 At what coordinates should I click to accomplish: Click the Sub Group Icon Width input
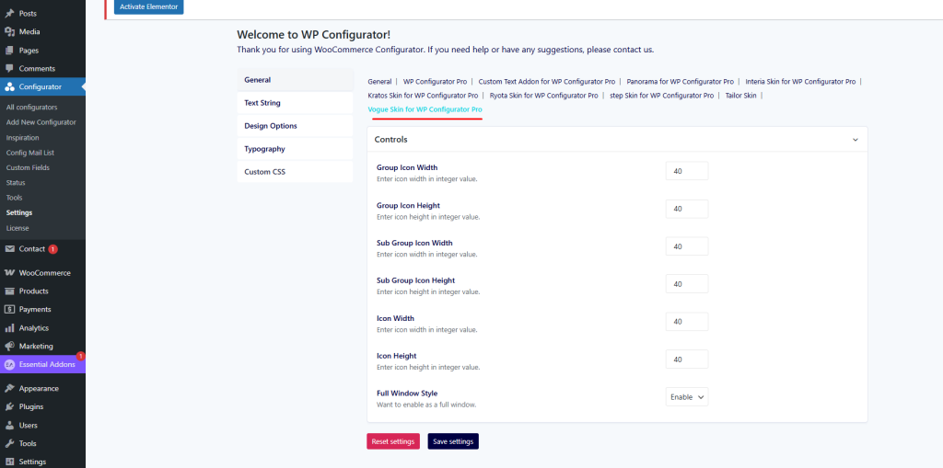[687, 246]
